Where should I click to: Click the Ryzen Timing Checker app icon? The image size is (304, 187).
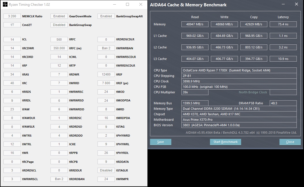[x=5, y=4]
